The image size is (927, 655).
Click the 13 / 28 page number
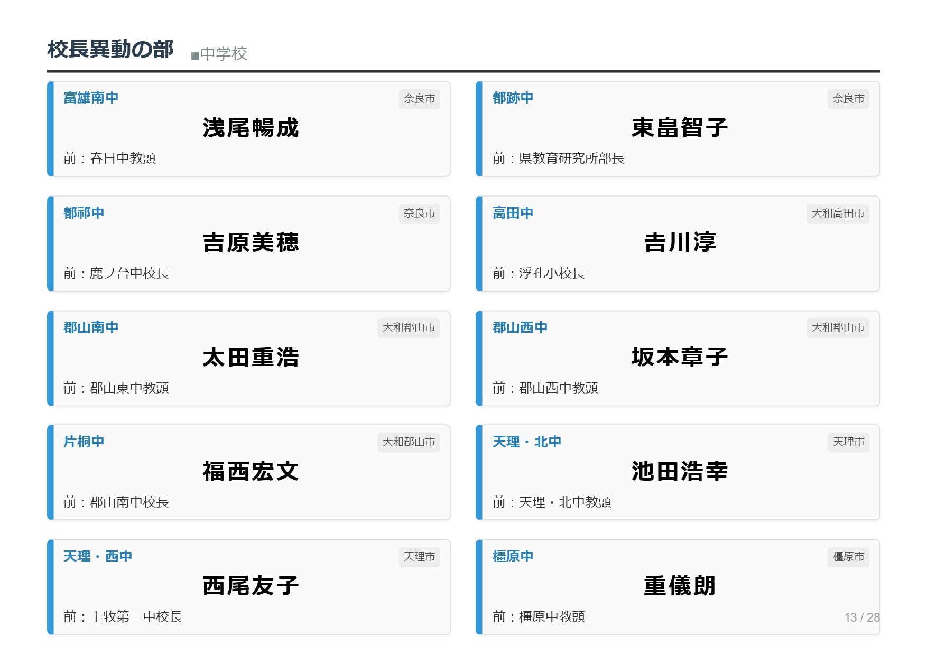pyautogui.click(x=861, y=617)
